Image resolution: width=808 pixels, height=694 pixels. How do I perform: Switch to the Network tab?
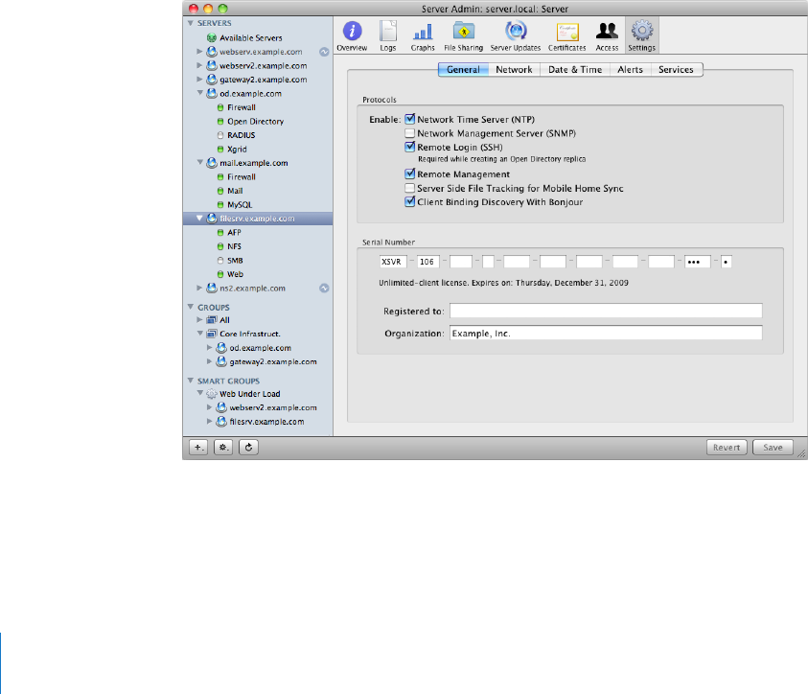point(514,70)
